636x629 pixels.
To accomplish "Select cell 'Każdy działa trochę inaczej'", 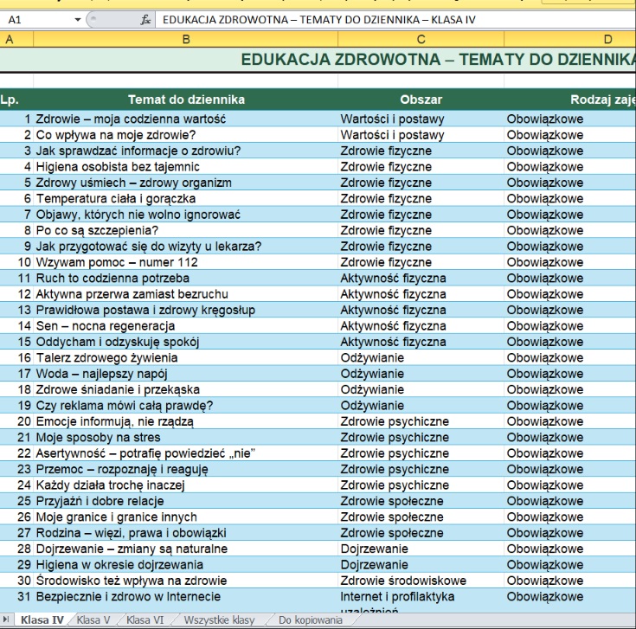I will click(186, 485).
